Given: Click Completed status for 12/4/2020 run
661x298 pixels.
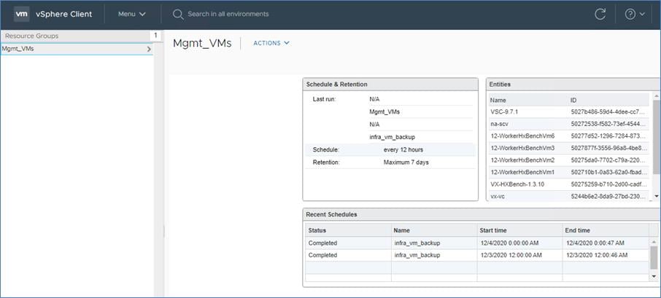Looking at the screenshot, I should pyautogui.click(x=322, y=243).
